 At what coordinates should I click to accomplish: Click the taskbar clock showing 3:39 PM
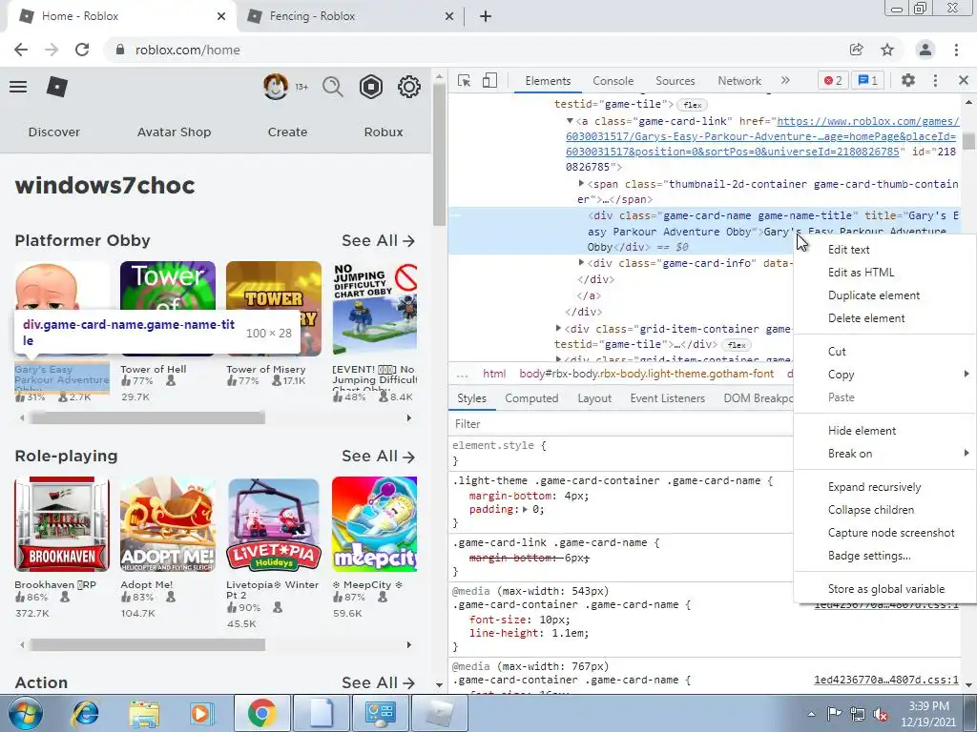928,714
